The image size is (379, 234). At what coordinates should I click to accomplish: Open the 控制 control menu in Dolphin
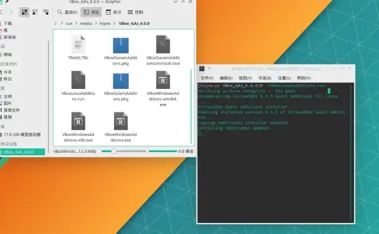pos(135,12)
